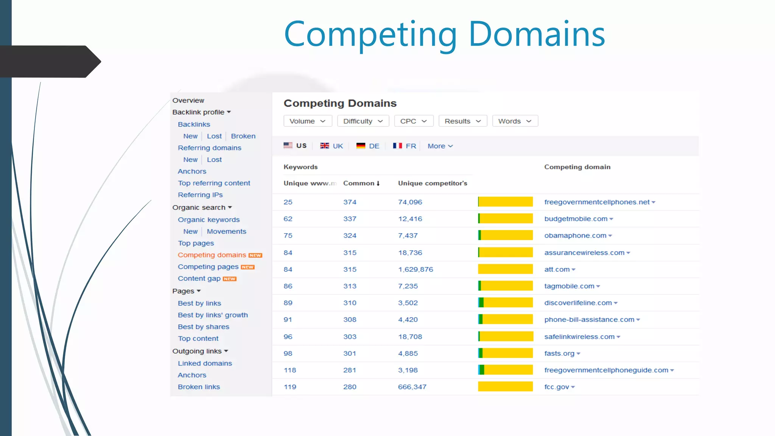Switch to the UK country tab
775x436 pixels.
click(x=331, y=146)
